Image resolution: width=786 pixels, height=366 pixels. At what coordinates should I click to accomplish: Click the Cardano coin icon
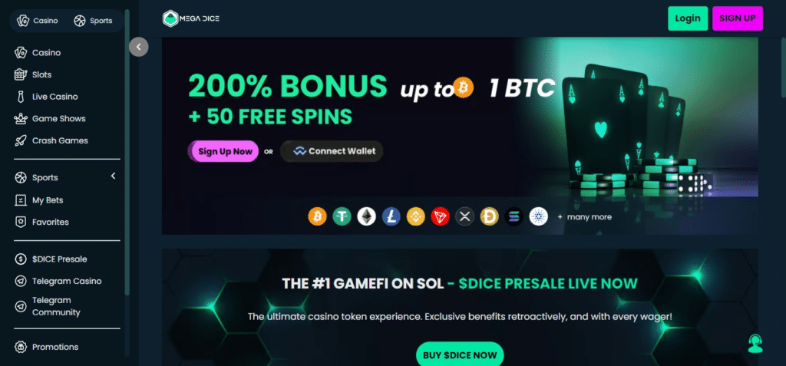(x=538, y=216)
